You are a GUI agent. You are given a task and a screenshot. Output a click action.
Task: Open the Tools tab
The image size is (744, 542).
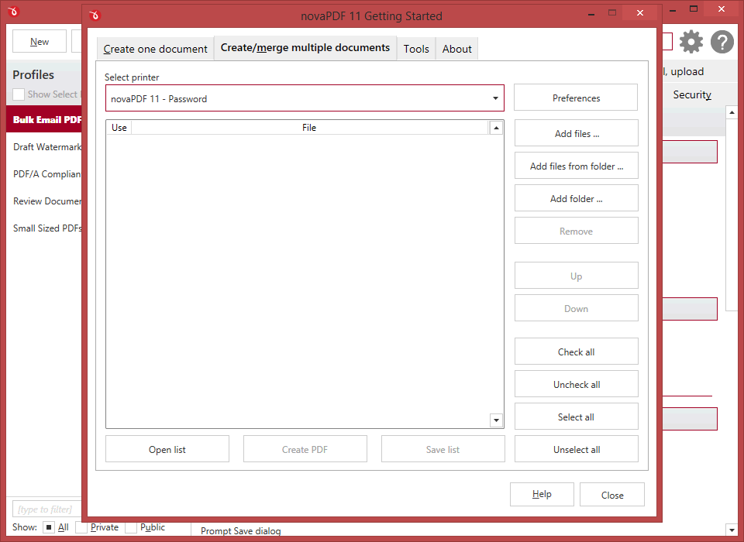[x=416, y=49]
